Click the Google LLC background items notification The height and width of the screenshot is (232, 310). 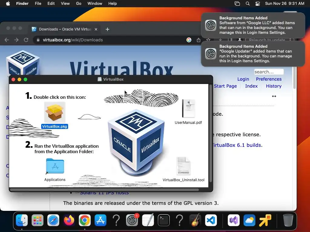[253, 25]
